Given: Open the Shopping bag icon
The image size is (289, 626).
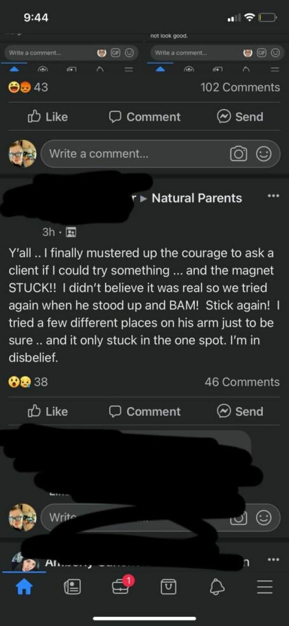Looking at the screenshot, I should [x=169, y=586].
